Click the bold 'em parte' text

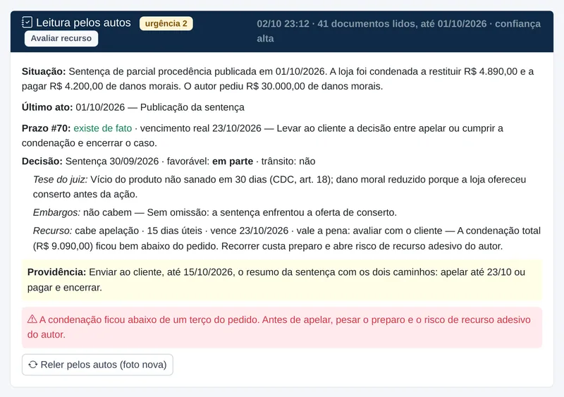pos(233,161)
